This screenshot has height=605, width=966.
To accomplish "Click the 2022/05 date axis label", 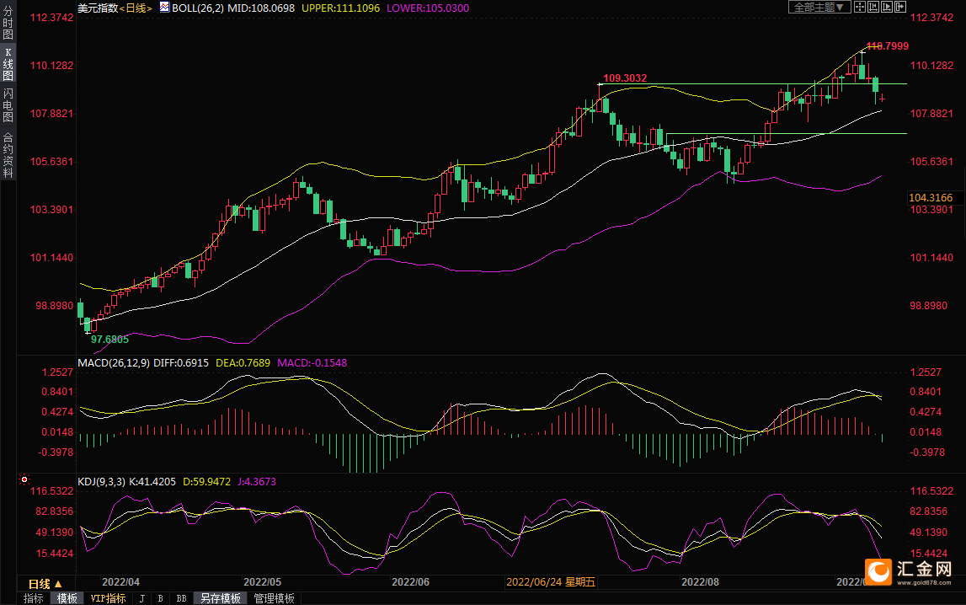I will pyautogui.click(x=263, y=582).
